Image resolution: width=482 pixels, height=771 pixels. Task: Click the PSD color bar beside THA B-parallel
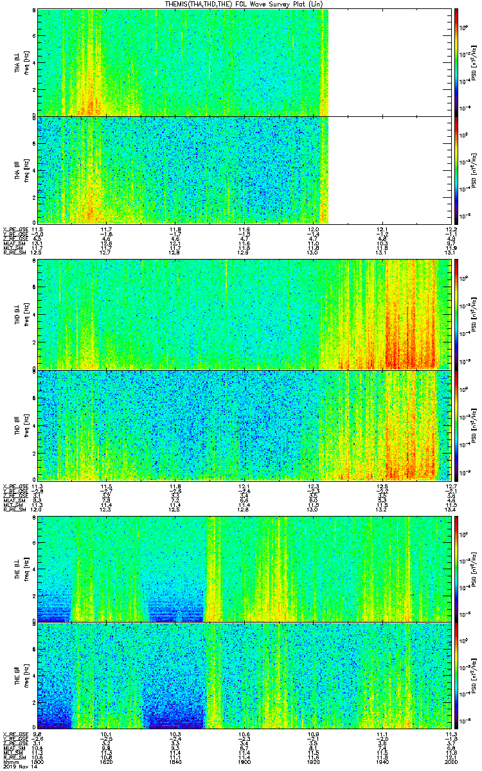coord(456,170)
